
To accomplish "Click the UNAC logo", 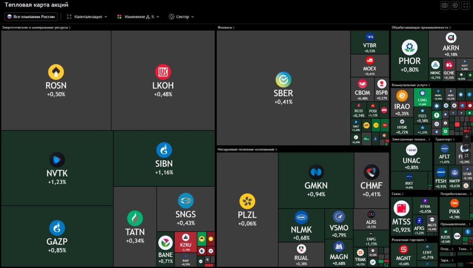I will 412,150.
